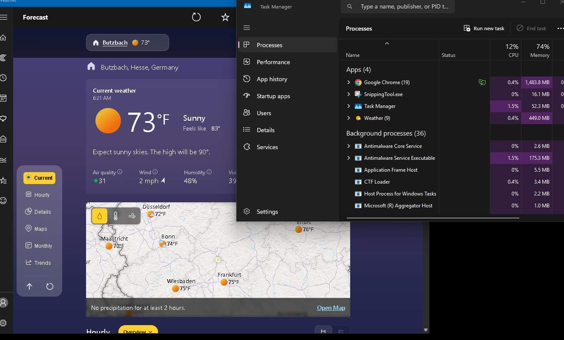
Task: Jump to top with up arrow in floating panel
Action: pyautogui.click(x=29, y=286)
